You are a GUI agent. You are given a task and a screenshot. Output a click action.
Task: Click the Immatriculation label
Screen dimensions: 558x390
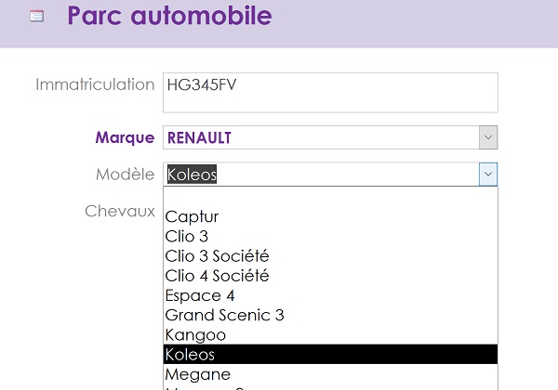pos(95,84)
